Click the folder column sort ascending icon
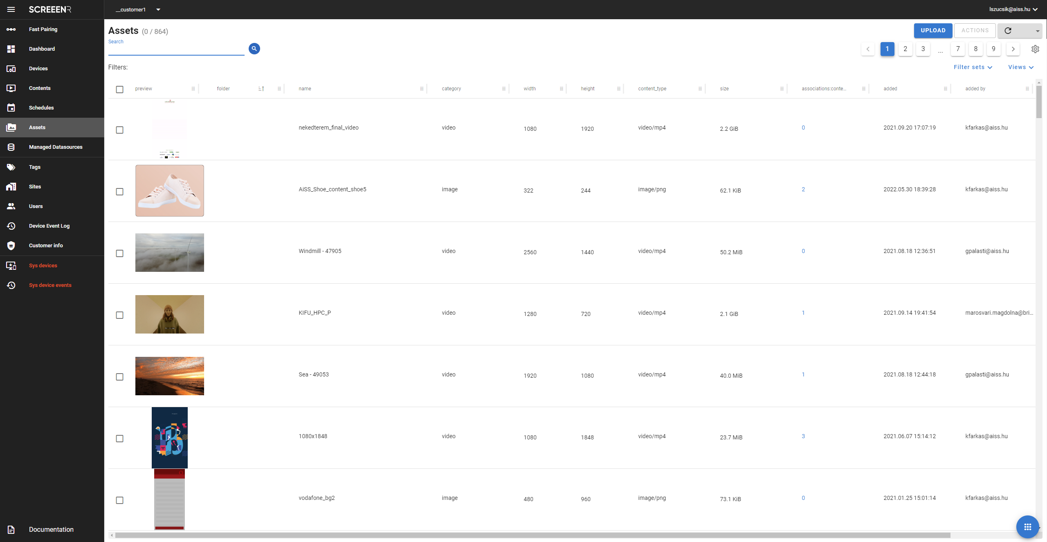The width and height of the screenshot is (1047, 542). pyautogui.click(x=261, y=89)
